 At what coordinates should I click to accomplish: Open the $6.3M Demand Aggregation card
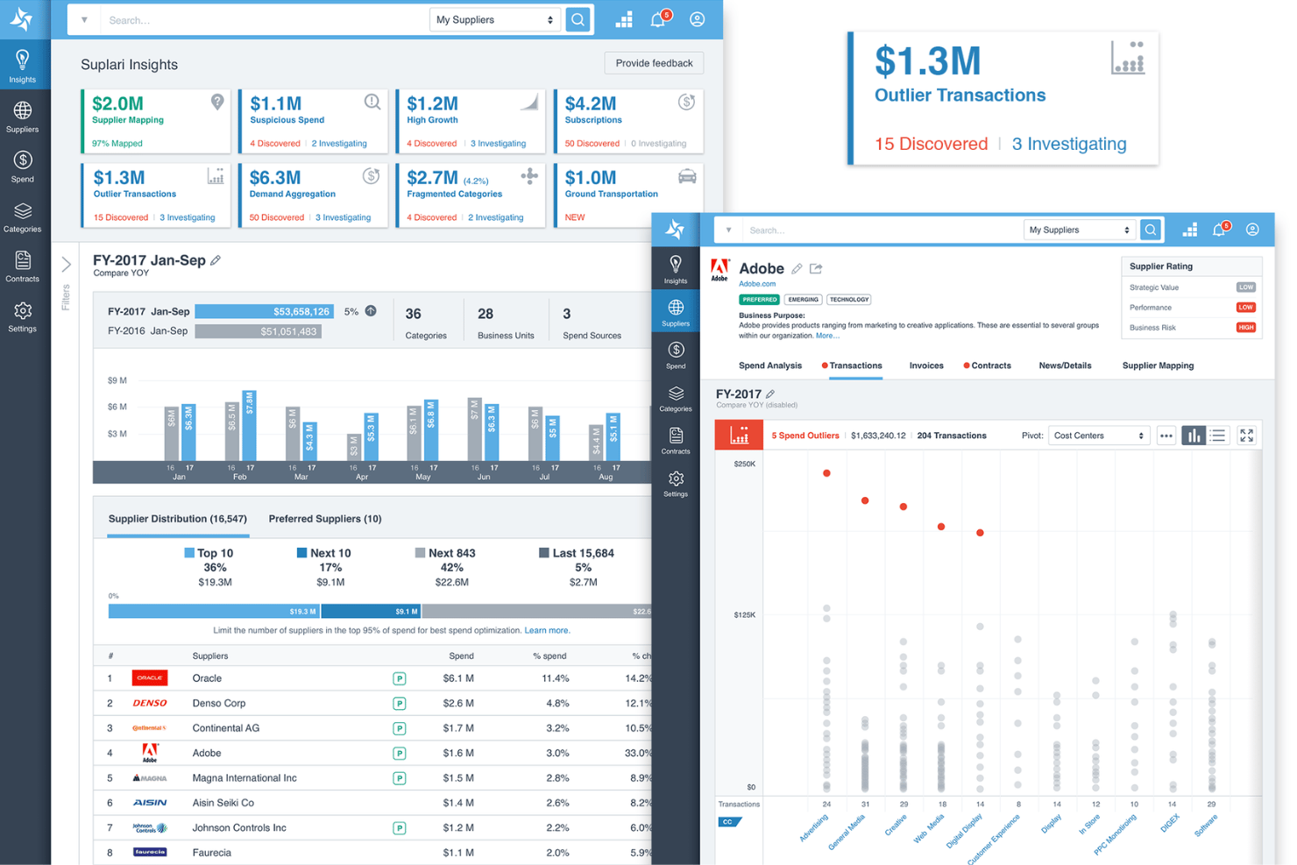[313, 195]
